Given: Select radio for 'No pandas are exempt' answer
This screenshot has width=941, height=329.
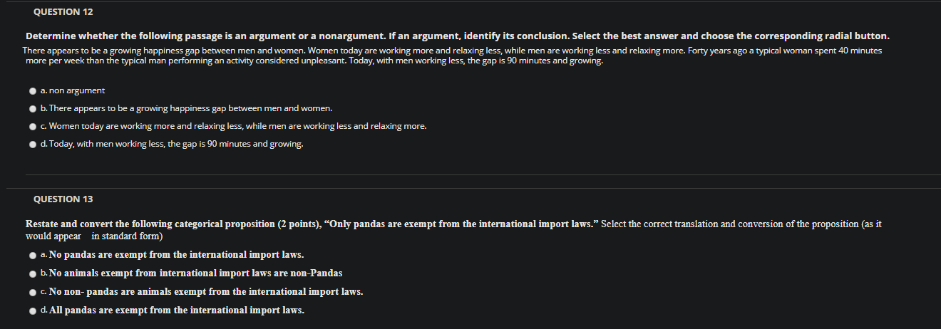Looking at the screenshot, I should [x=33, y=255].
